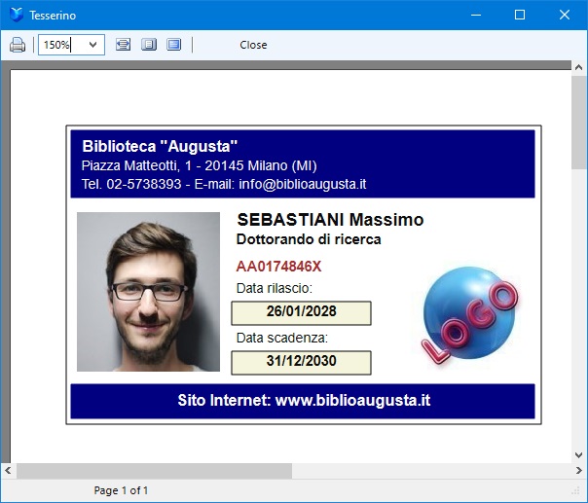Click the horizontal scrollbar thumb
The width and height of the screenshot is (588, 503).
(x=154, y=470)
